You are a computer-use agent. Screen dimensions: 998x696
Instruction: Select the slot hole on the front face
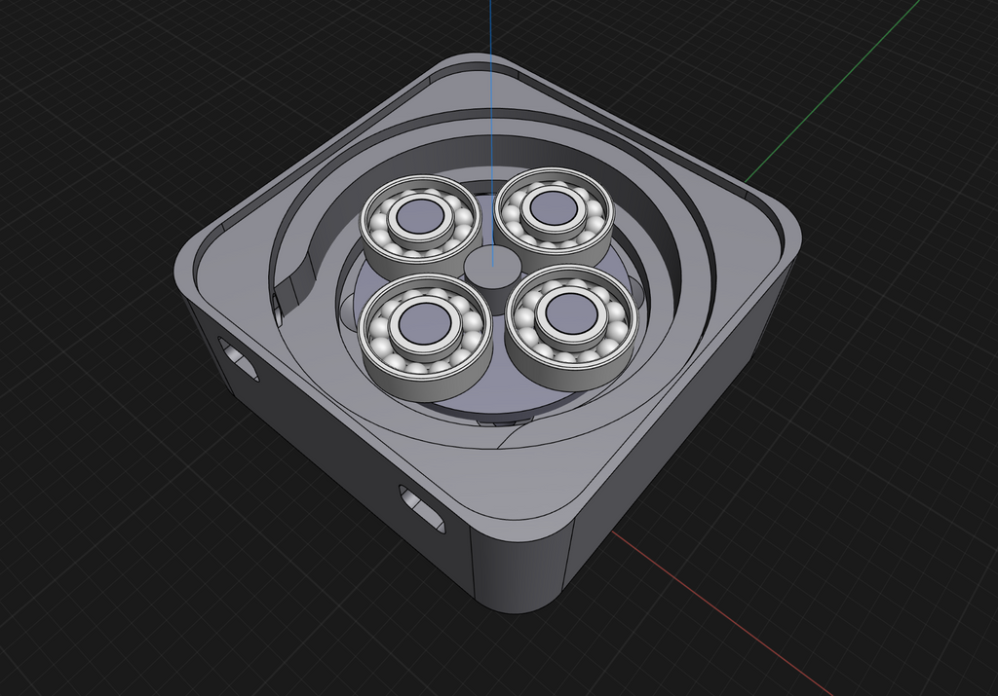422,508
